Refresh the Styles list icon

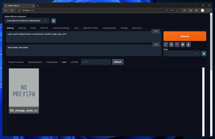point(204,54)
